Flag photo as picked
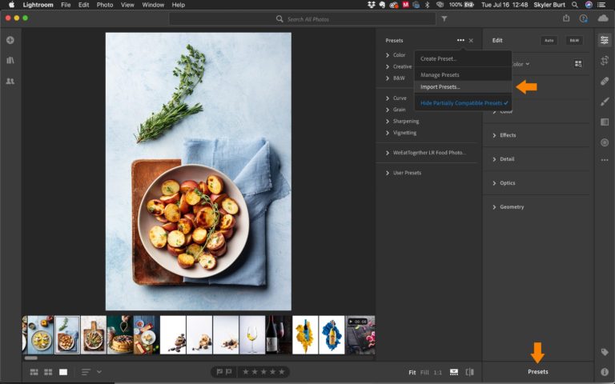615x384 pixels. click(x=219, y=371)
